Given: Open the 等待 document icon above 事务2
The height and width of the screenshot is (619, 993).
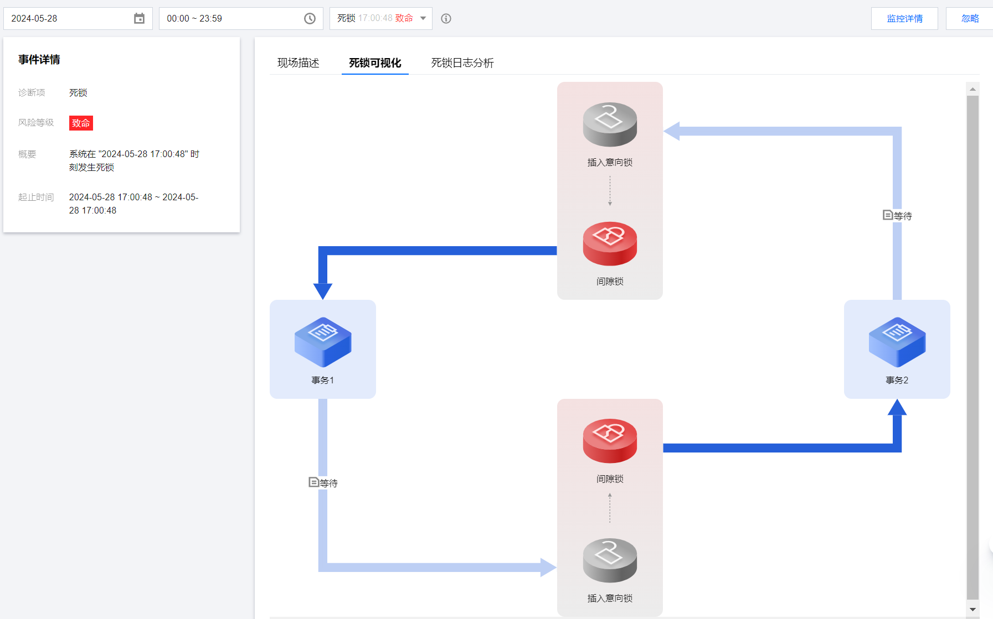Looking at the screenshot, I should [x=888, y=215].
